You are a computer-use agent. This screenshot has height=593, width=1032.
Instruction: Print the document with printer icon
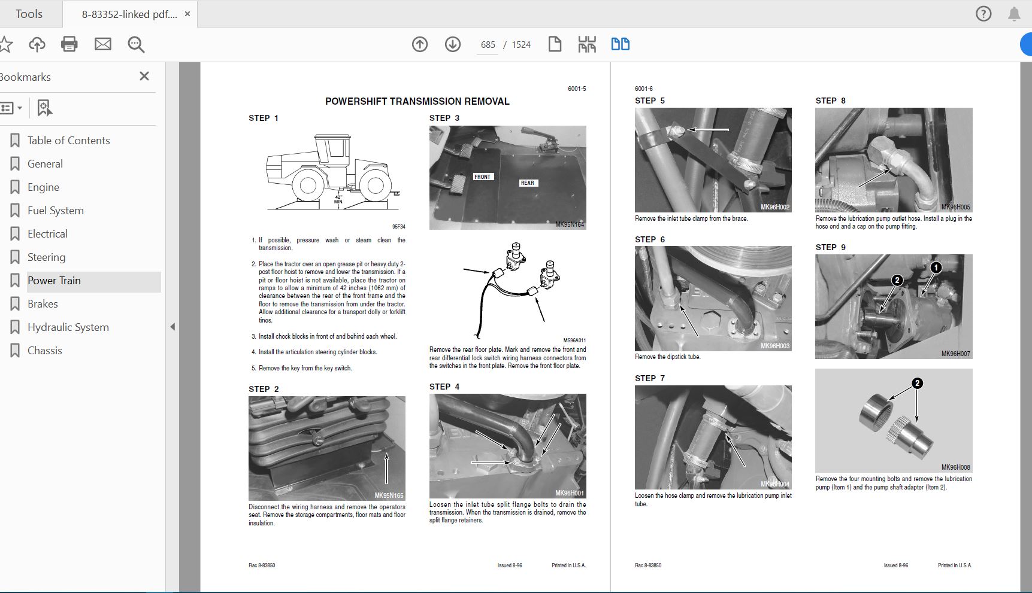pos(69,44)
